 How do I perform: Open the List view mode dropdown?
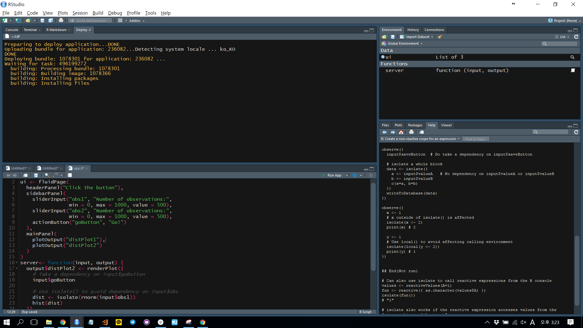coord(563,37)
